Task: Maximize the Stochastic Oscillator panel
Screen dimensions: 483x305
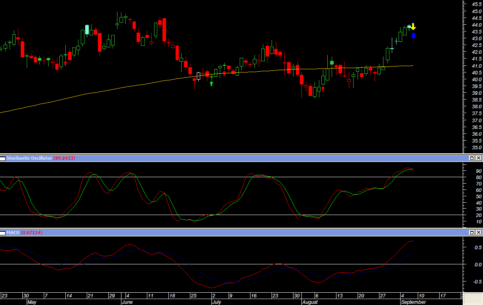Action: [472, 158]
